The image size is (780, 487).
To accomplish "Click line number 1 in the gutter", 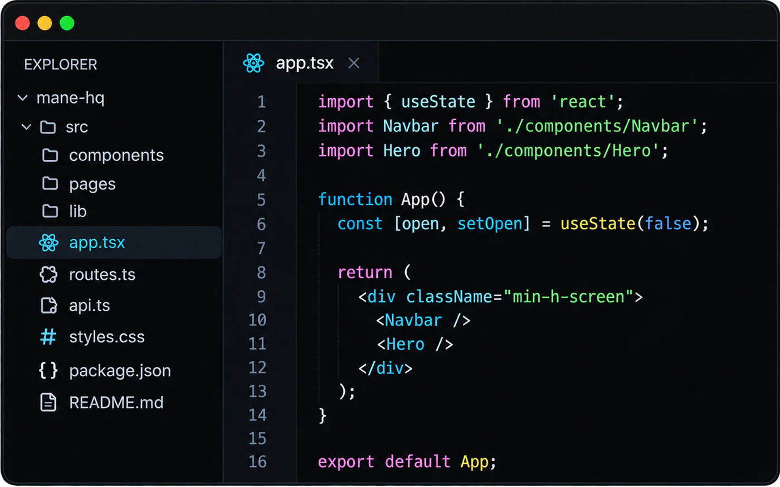I will [x=261, y=102].
